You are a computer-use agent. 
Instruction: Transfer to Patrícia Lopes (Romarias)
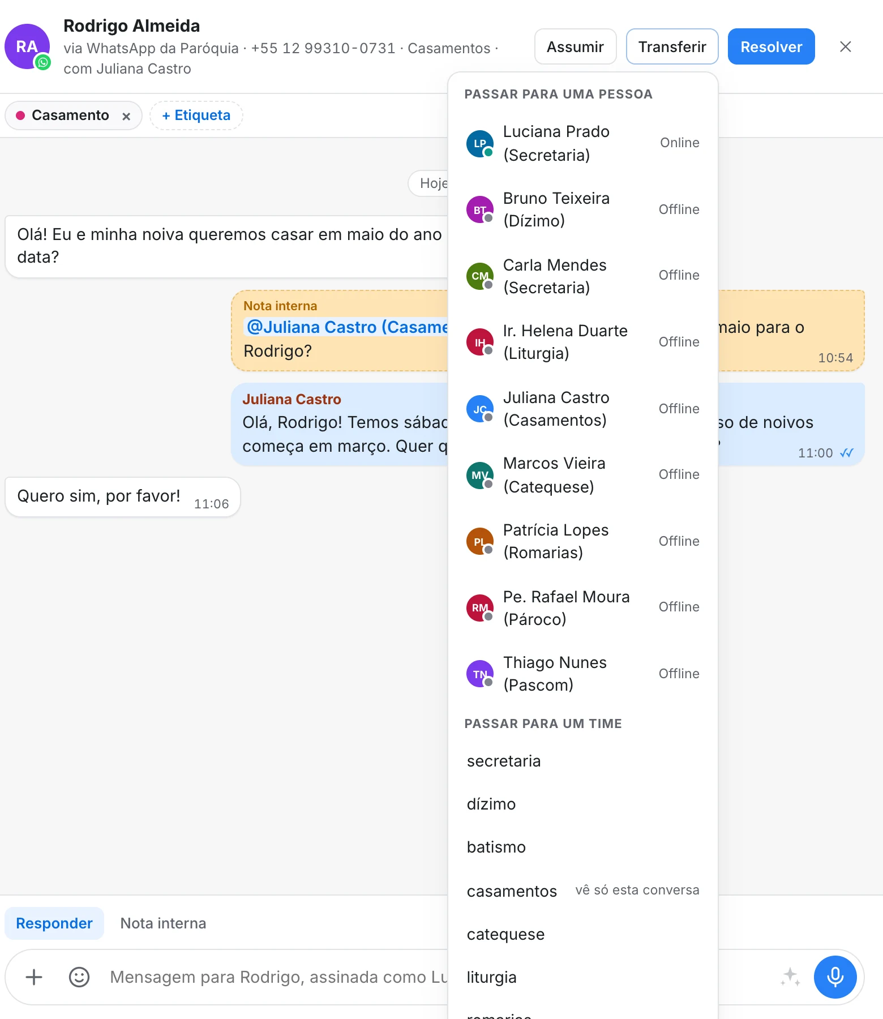pyautogui.click(x=583, y=541)
